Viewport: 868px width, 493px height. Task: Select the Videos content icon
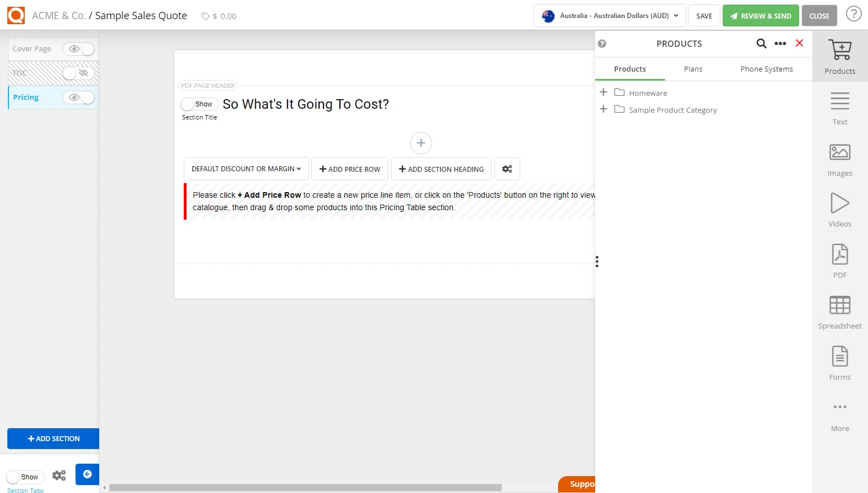(x=839, y=206)
